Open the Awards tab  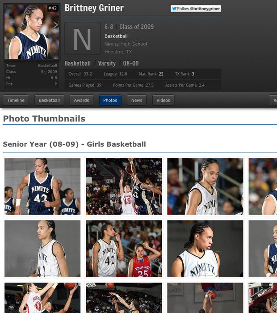pos(81,100)
